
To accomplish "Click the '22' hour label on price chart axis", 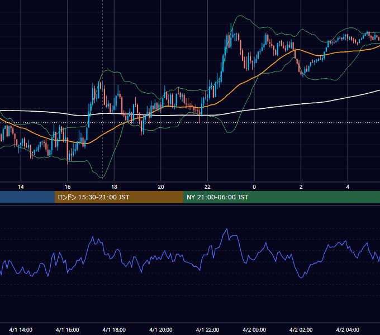I will click(207, 187).
